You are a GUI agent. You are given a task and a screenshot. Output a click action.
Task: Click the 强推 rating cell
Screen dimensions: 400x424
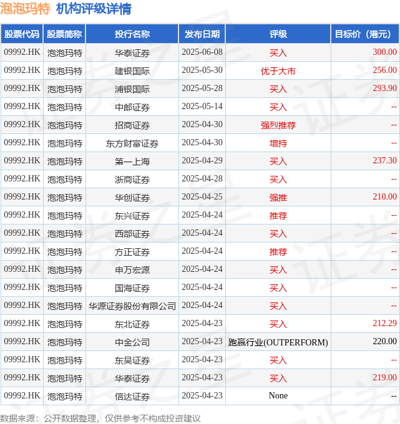click(278, 197)
